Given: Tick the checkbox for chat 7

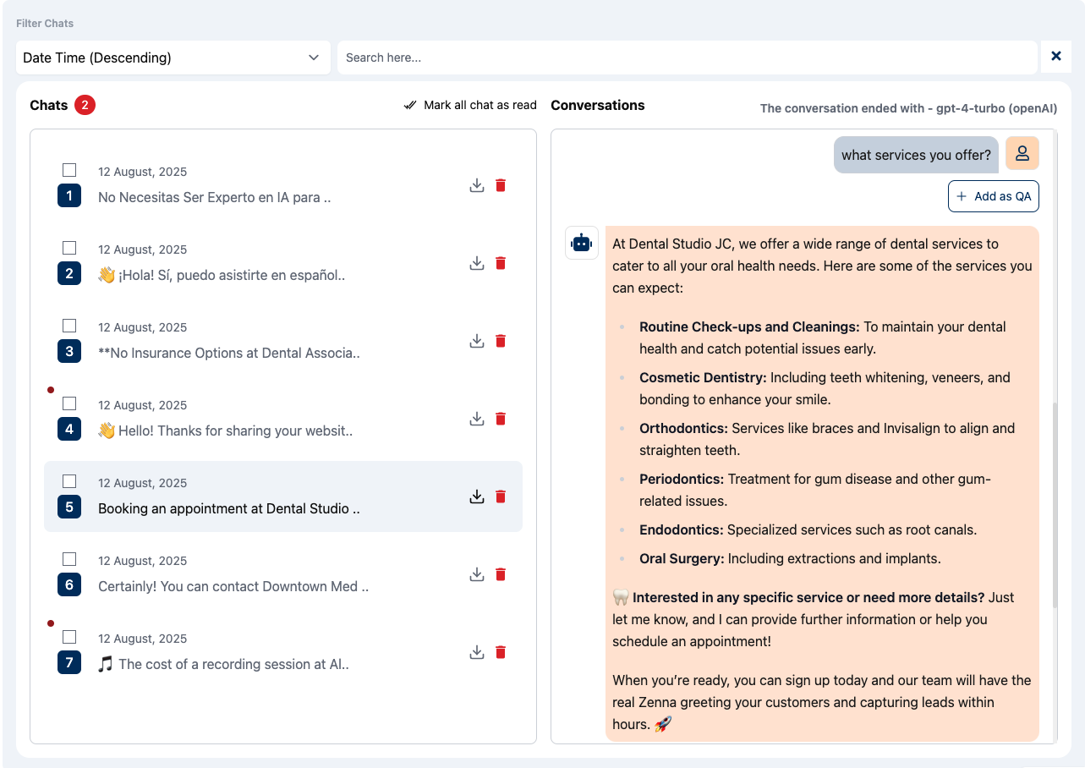Looking at the screenshot, I should pyautogui.click(x=69, y=637).
